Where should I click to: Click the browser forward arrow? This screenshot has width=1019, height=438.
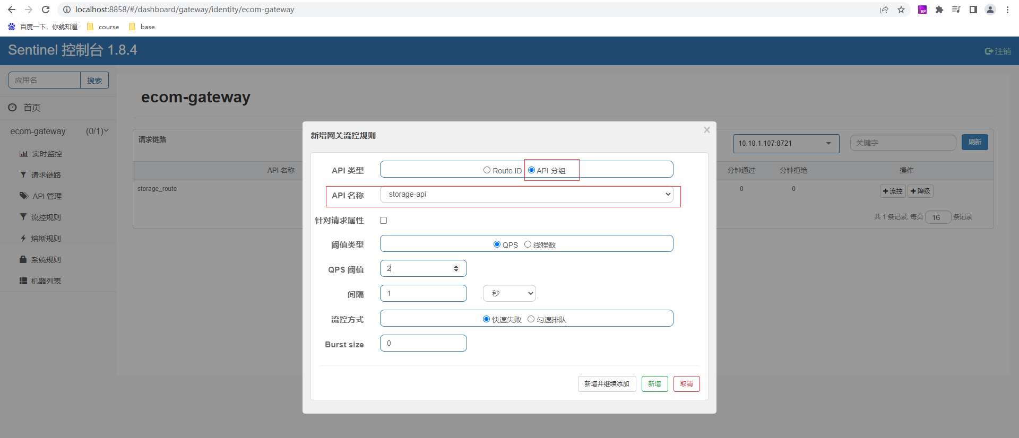(x=29, y=10)
